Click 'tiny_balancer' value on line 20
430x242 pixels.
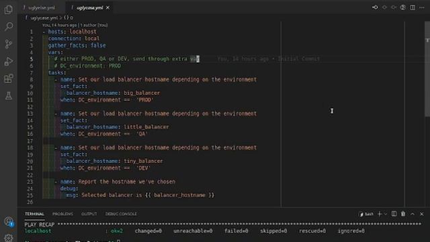pyautogui.click(x=143, y=161)
